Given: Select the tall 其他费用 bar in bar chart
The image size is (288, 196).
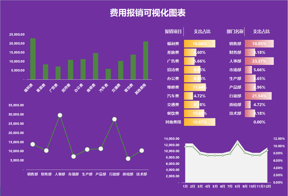Looking at the screenshot, I should [x=145, y=60].
